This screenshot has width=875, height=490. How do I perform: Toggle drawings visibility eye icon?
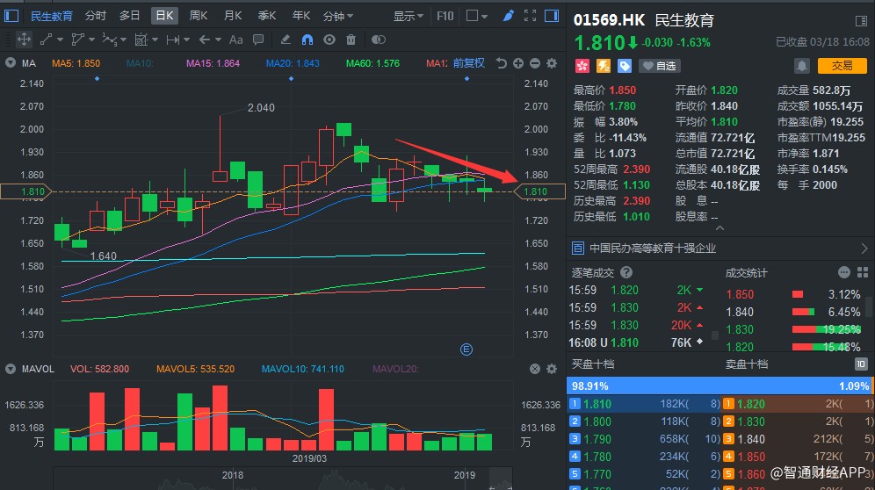[329, 40]
